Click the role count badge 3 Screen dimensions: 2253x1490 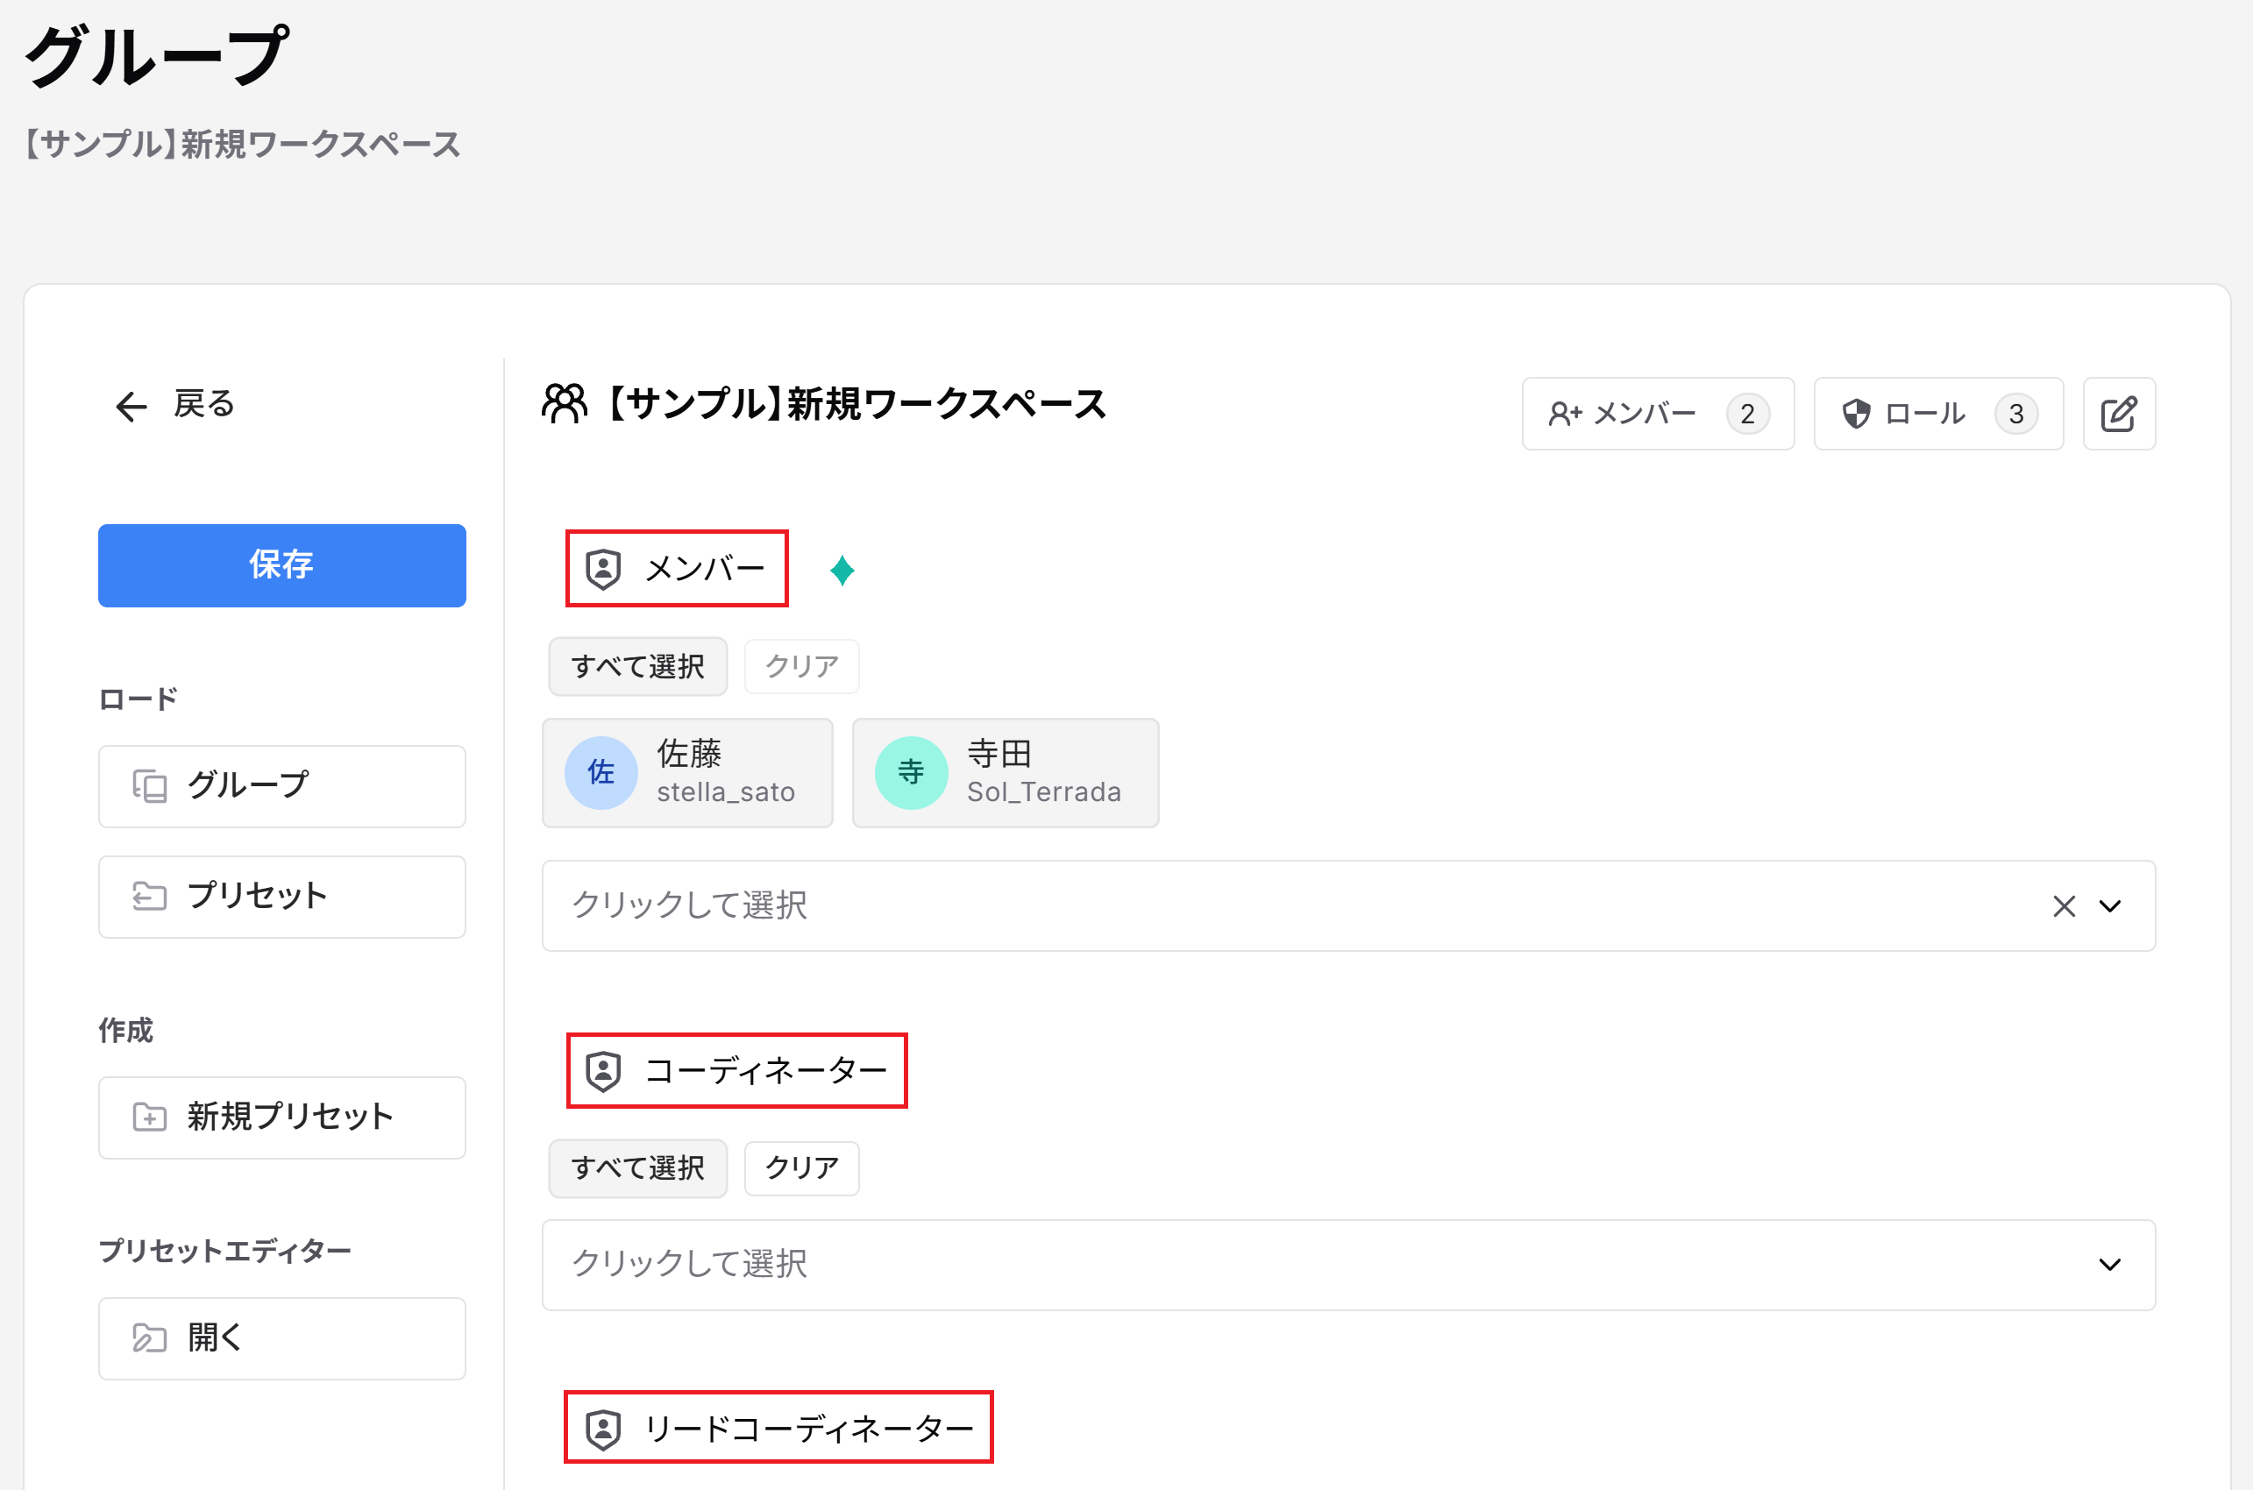[x=2016, y=415]
